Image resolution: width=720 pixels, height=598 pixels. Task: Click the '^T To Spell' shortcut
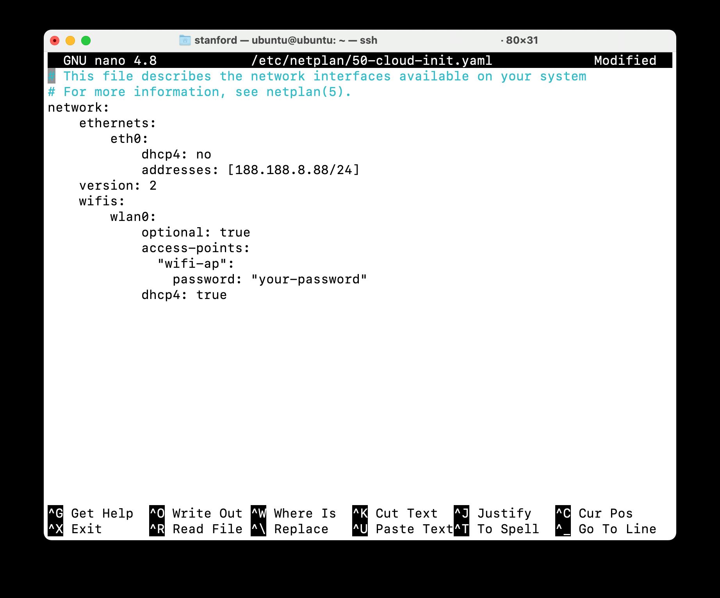497,529
